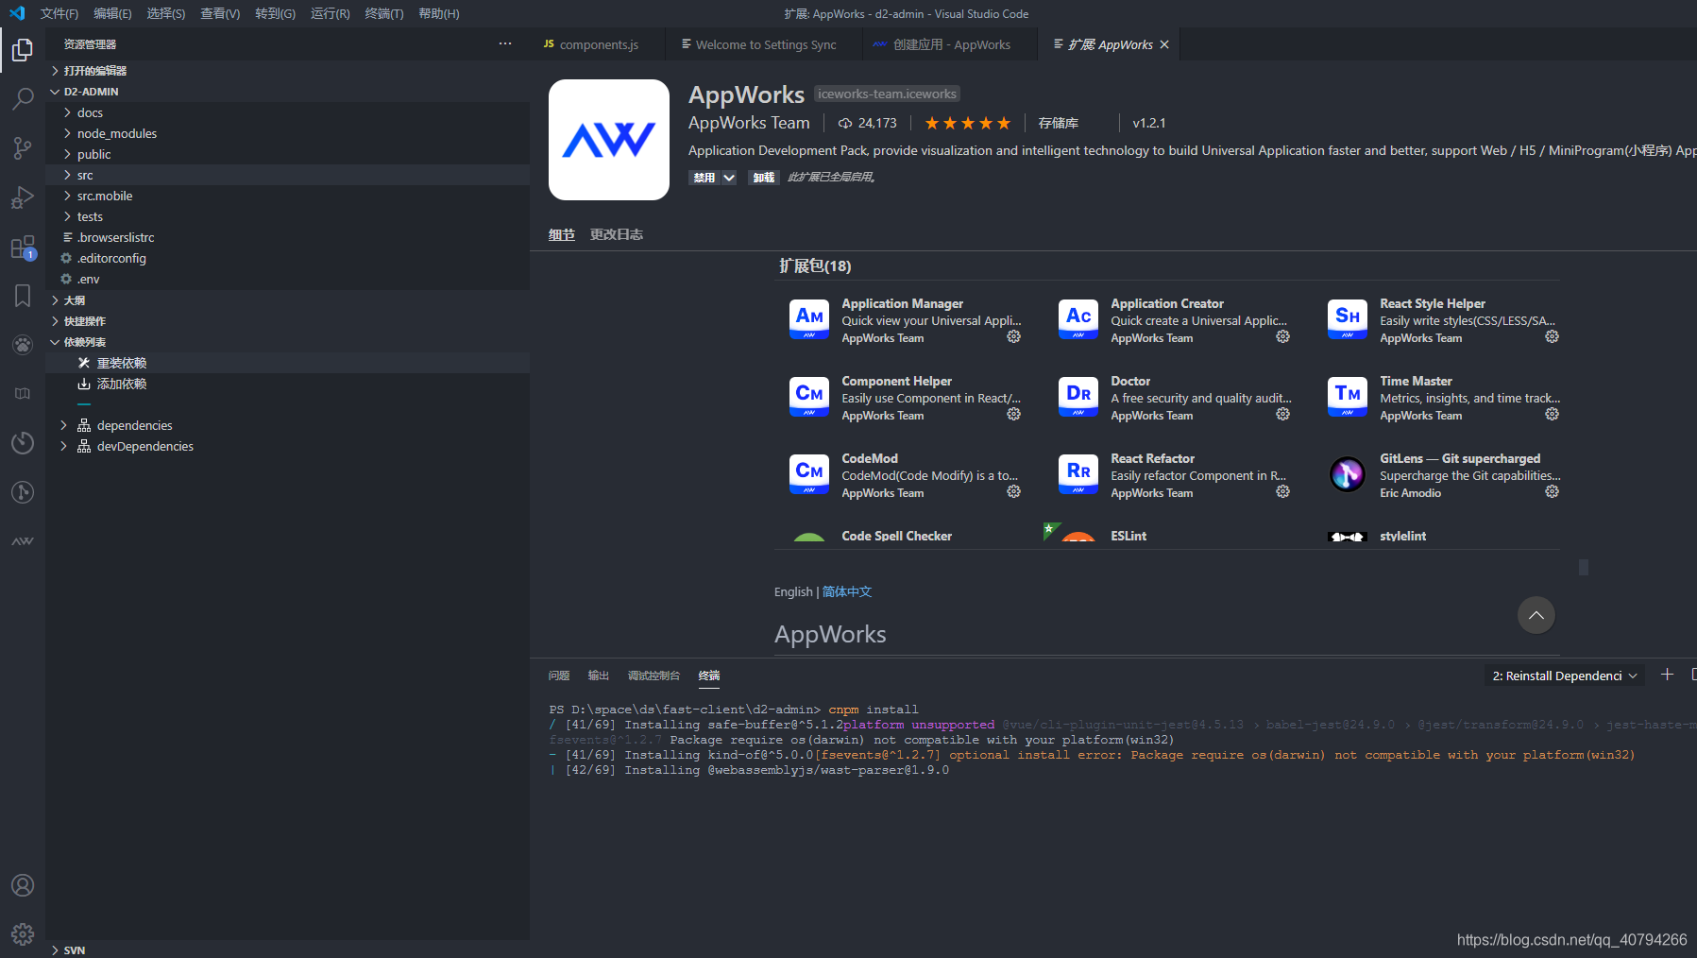Add a new terminal with plus icon
This screenshot has height=958, width=1697.
1667,675
